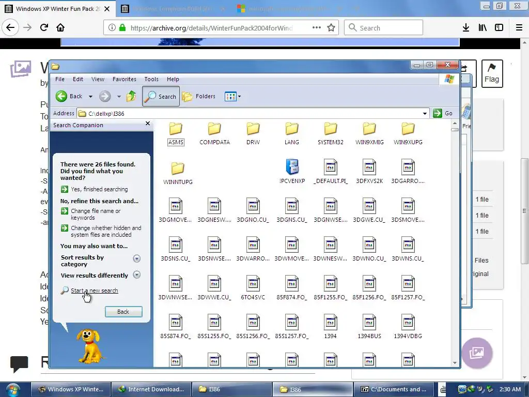Screen dimensions: 529x397
Task: Switch to Windows XP Winter Fun Pack tab
Action: (57, 8)
